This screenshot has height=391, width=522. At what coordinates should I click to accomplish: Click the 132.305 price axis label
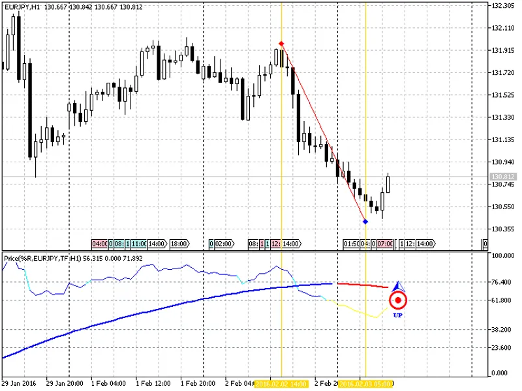(503, 6)
